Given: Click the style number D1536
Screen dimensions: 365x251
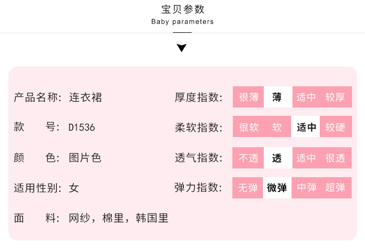Looking at the screenshot, I should (82, 127).
